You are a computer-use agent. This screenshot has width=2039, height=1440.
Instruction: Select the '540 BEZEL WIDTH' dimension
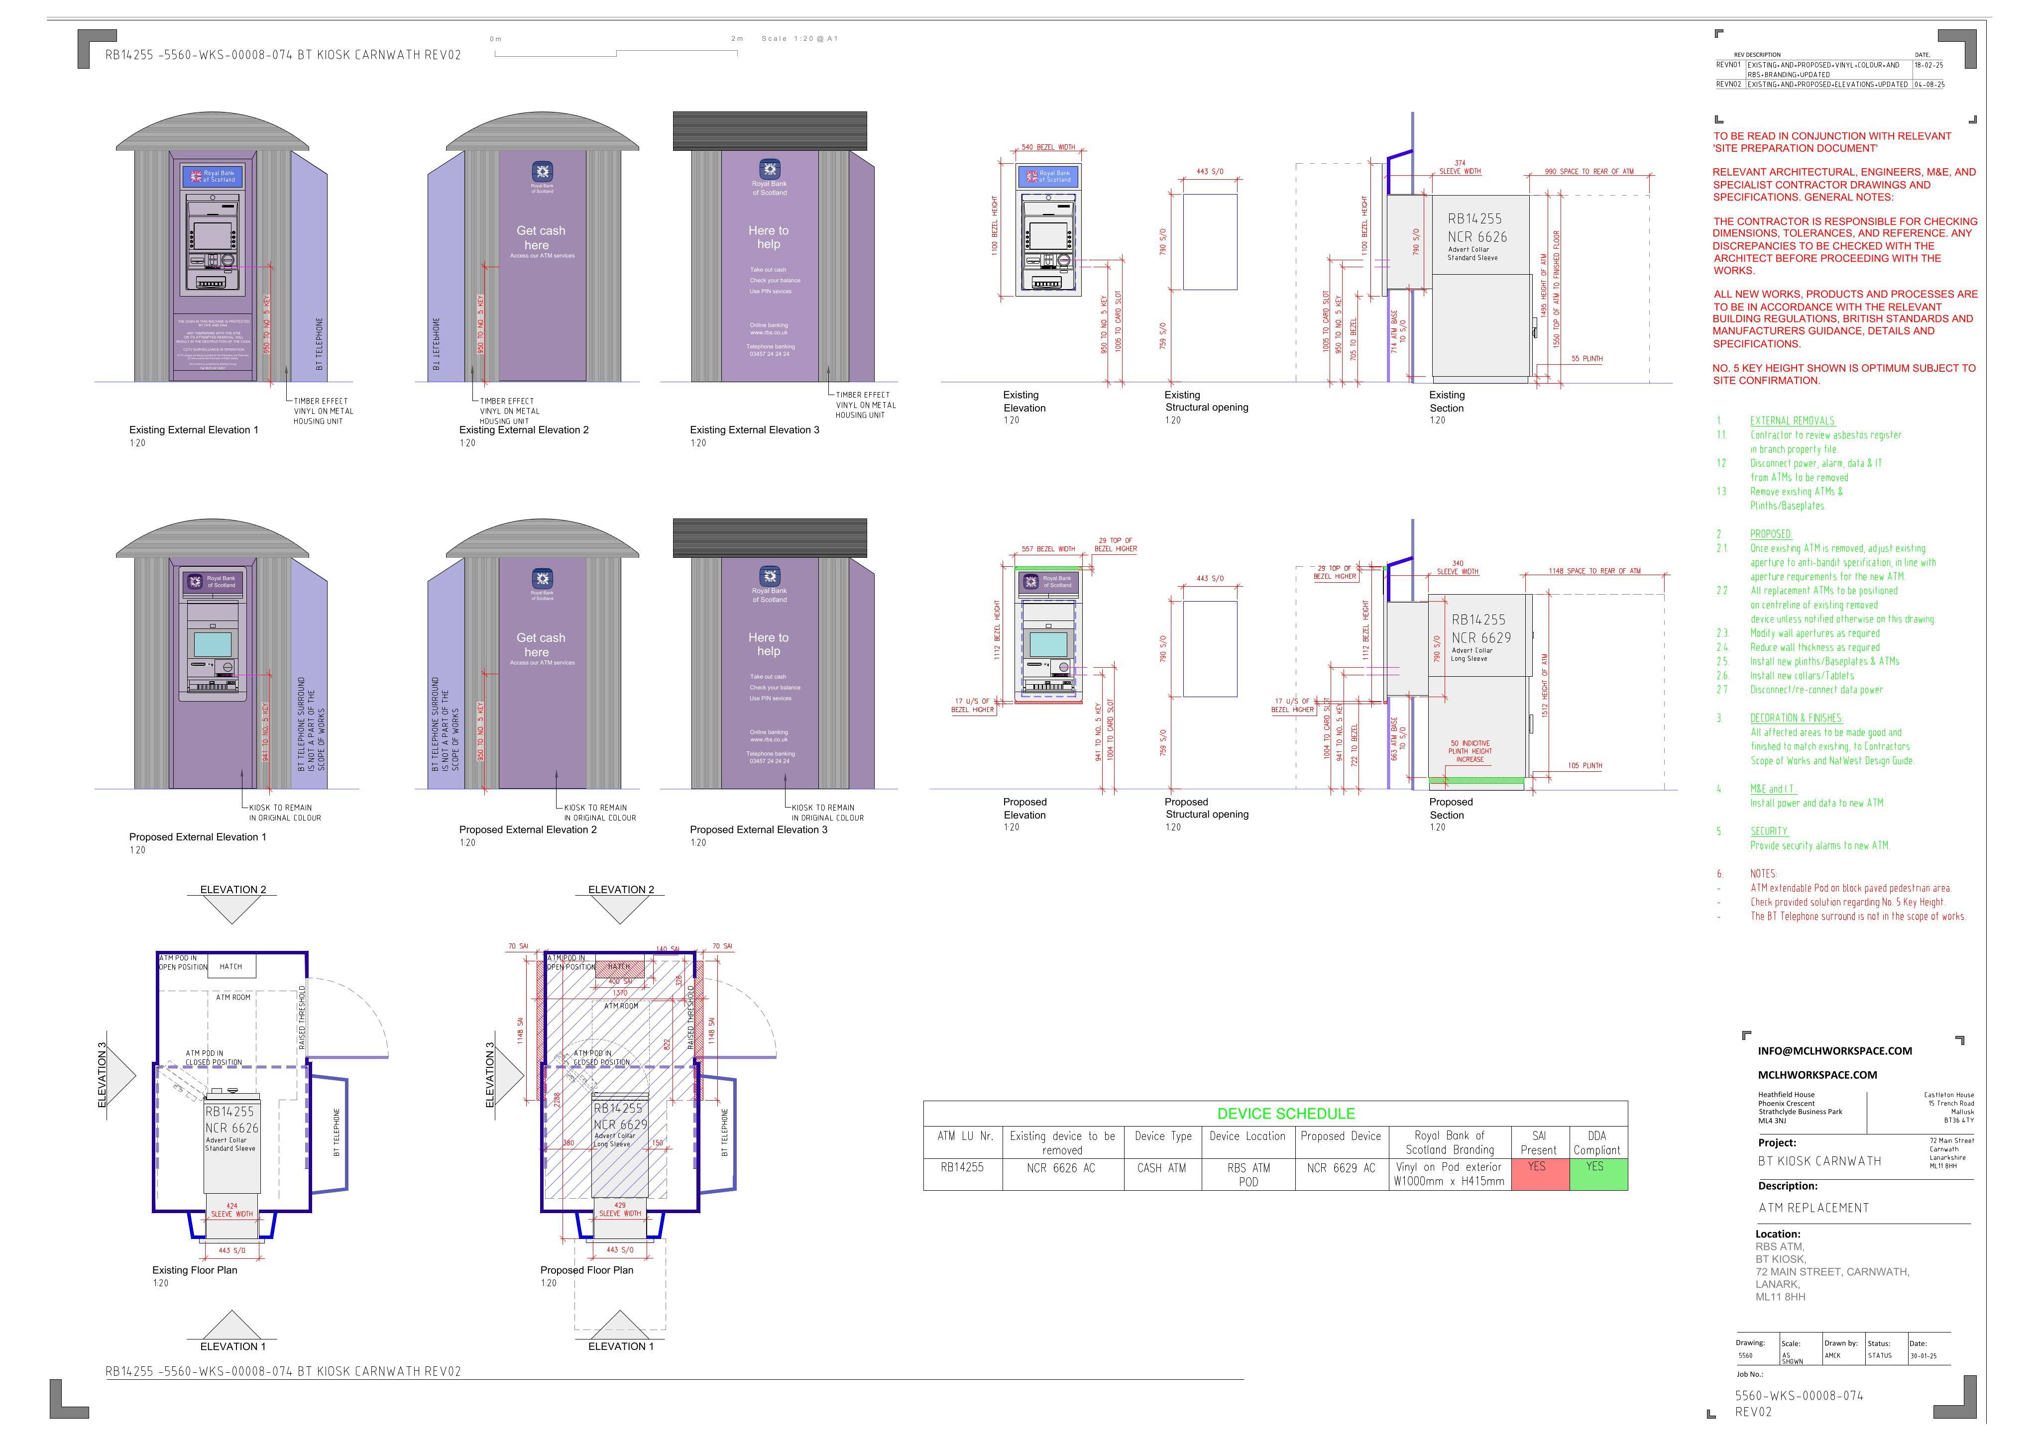(1048, 147)
